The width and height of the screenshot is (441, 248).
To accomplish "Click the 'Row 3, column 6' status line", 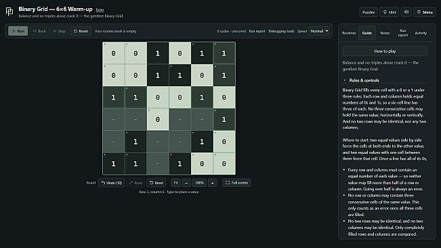I will point(169,192).
